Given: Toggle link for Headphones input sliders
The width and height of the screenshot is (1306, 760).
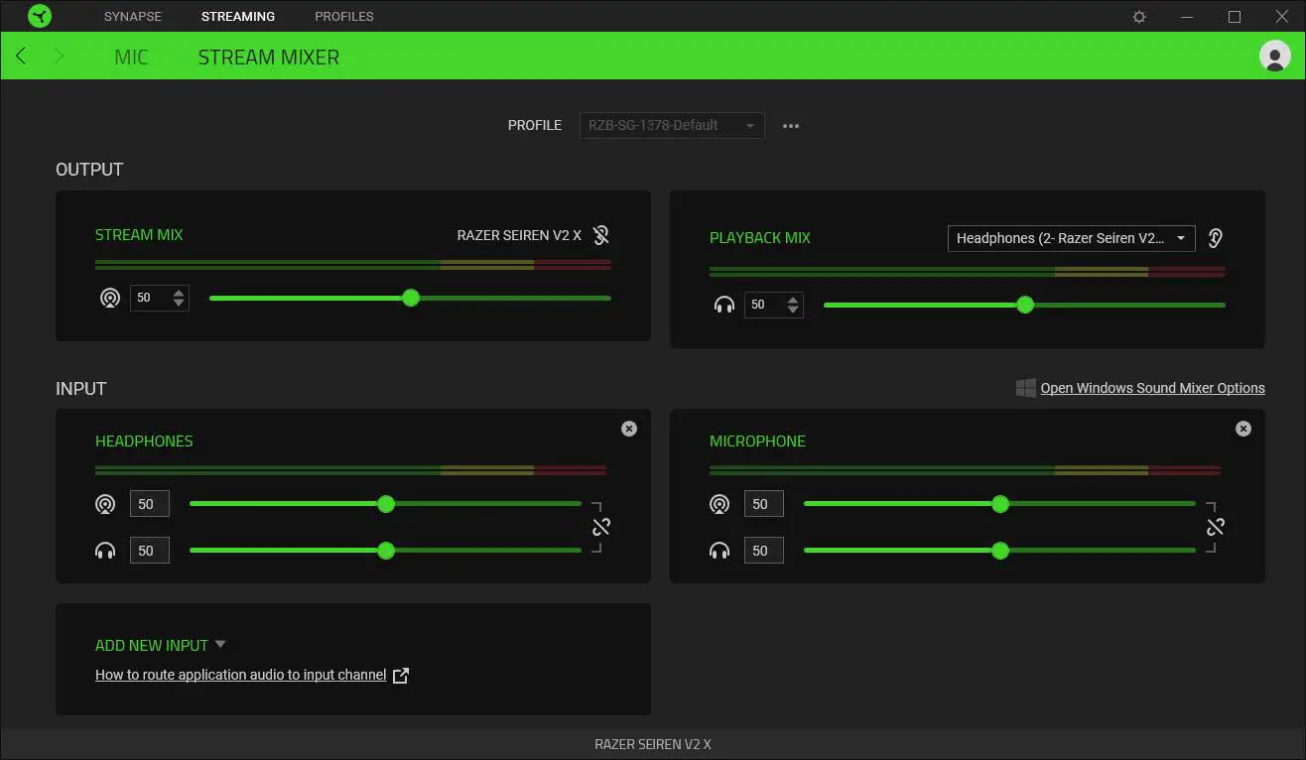Looking at the screenshot, I should coord(600,527).
